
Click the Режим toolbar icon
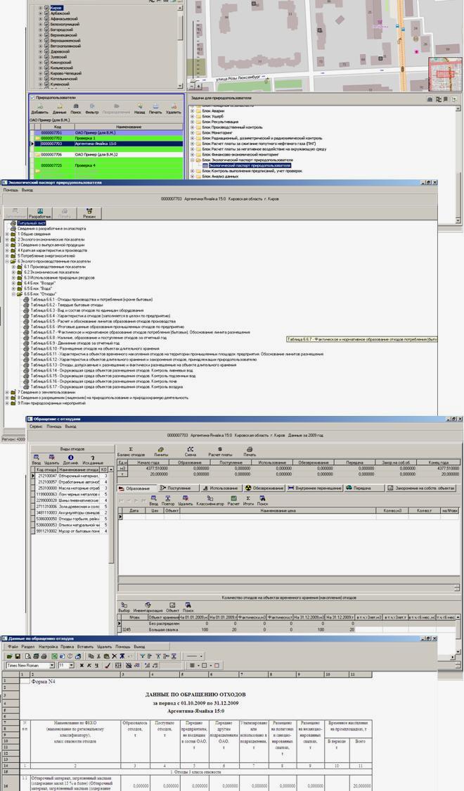click(x=89, y=211)
